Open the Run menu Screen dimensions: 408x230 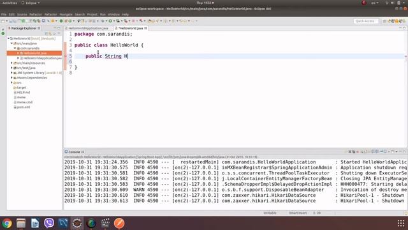click(x=103, y=14)
